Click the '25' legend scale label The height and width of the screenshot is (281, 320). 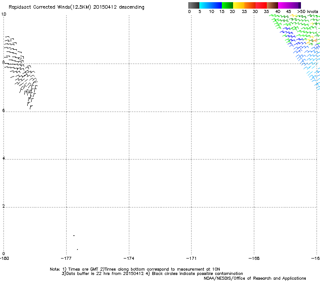pyautogui.click(x=244, y=12)
